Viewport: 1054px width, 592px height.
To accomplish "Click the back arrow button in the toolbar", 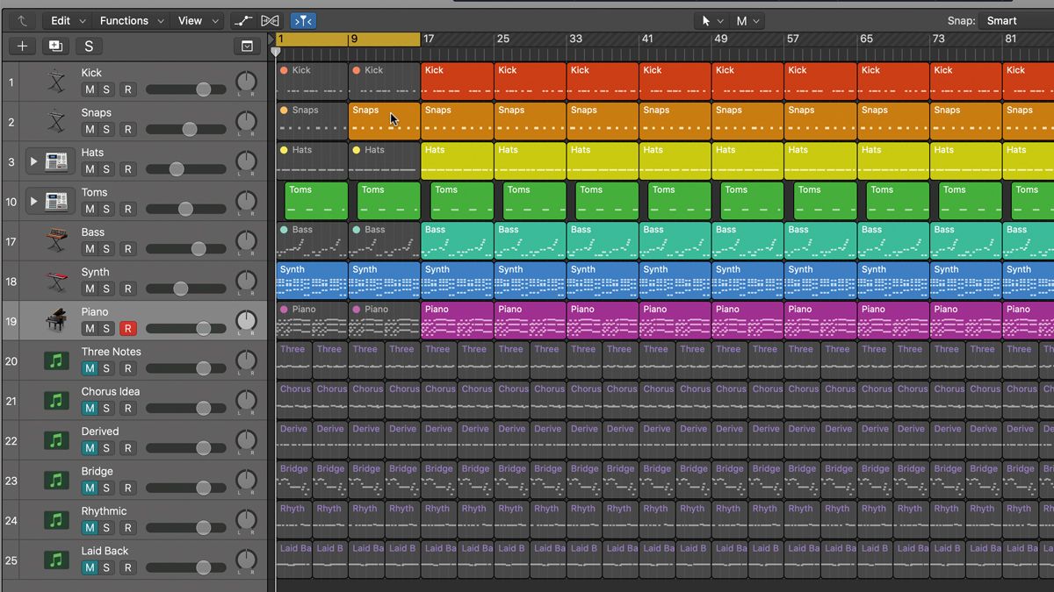I will [19, 20].
